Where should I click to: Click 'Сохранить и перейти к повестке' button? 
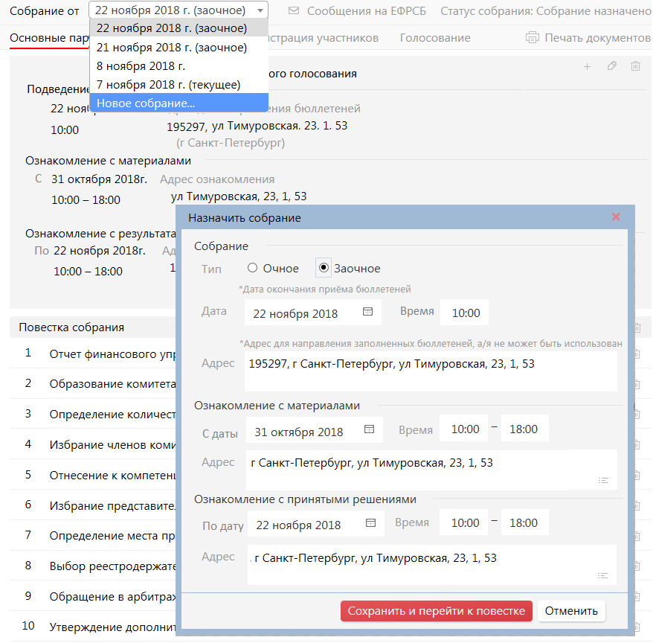(436, 611)
